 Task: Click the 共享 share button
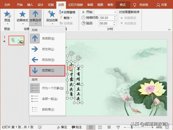162,5
